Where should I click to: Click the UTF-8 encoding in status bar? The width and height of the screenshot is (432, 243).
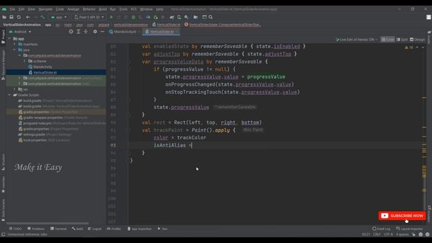tap(388, 234)
